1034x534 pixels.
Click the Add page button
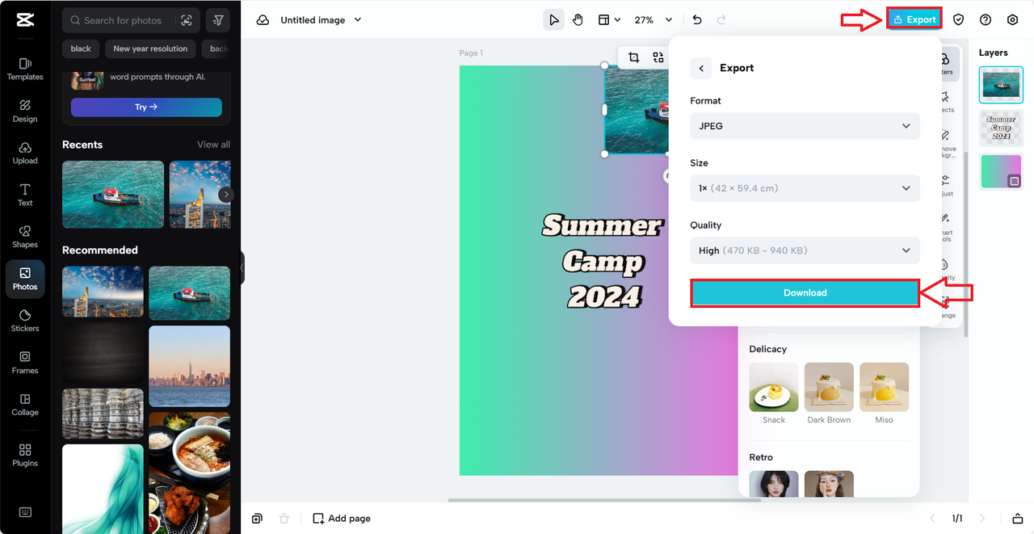click(x=342, y=519)
